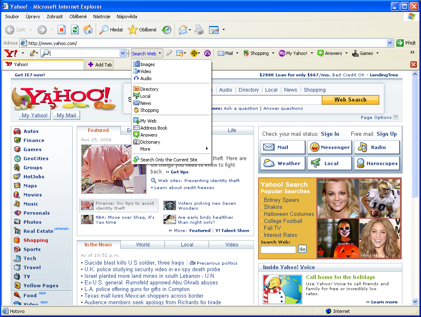Refresh the page using green arrows icon
The image size is (421, 317).
(x=75, y=30)
